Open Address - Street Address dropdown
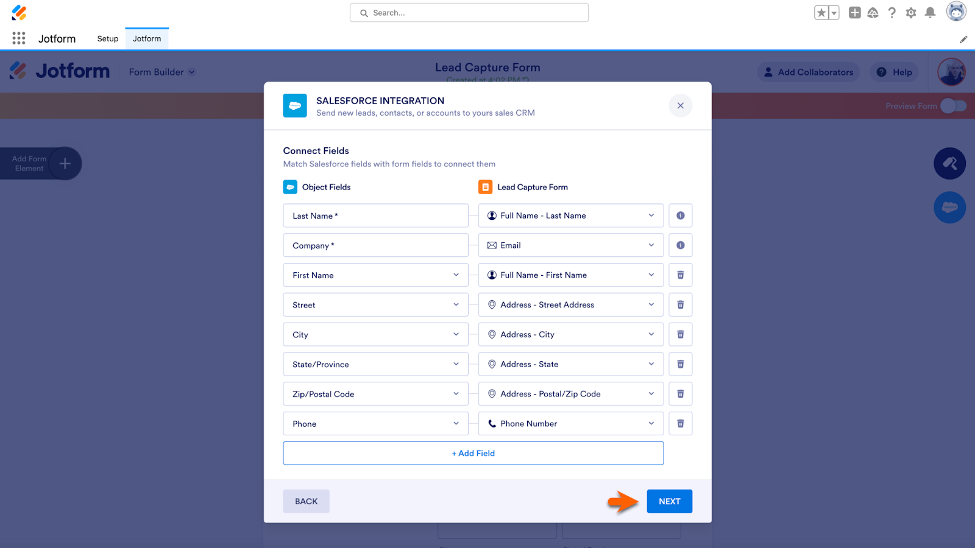The image size is (975, 548). coord(570,305)
